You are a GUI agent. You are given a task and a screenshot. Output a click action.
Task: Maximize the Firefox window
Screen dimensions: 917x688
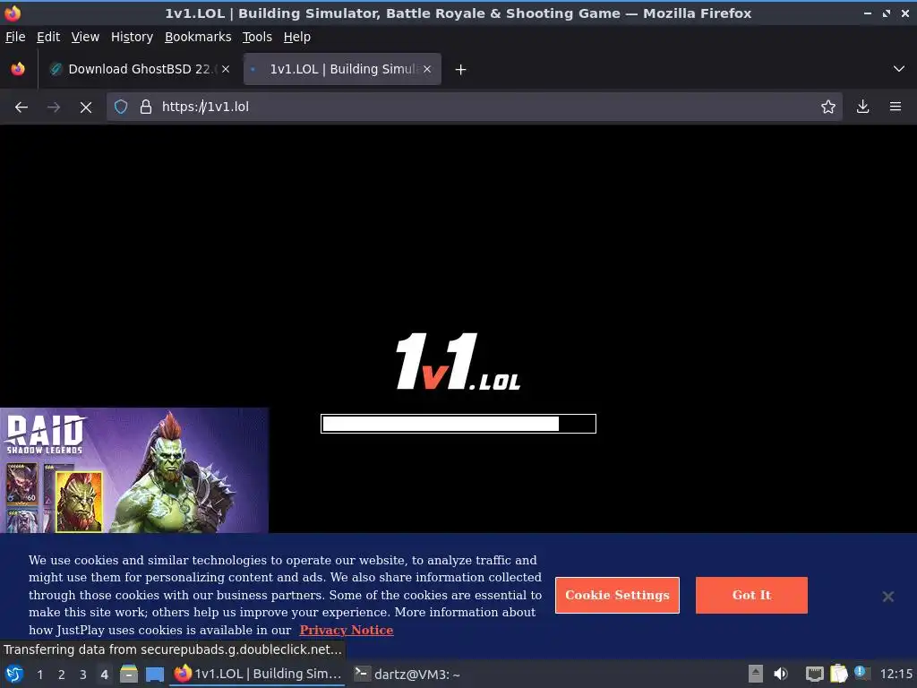click(887, 13)
